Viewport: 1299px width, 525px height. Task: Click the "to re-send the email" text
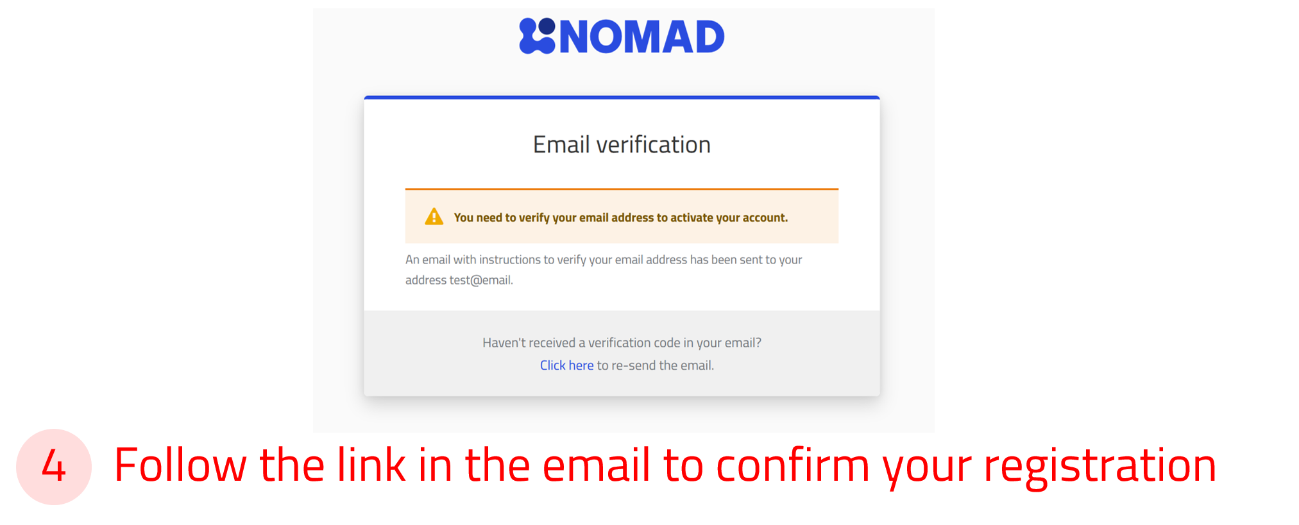point(655,365)
